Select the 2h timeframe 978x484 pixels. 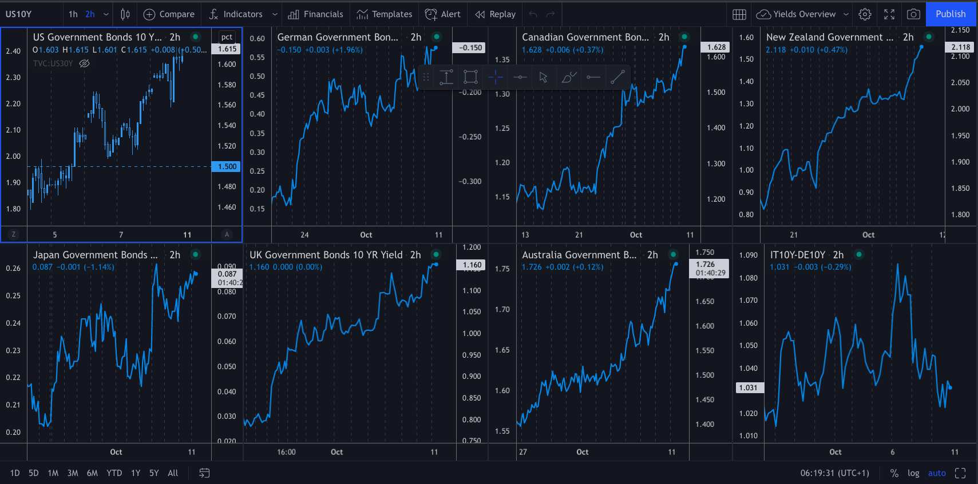[x=90, y=14]
